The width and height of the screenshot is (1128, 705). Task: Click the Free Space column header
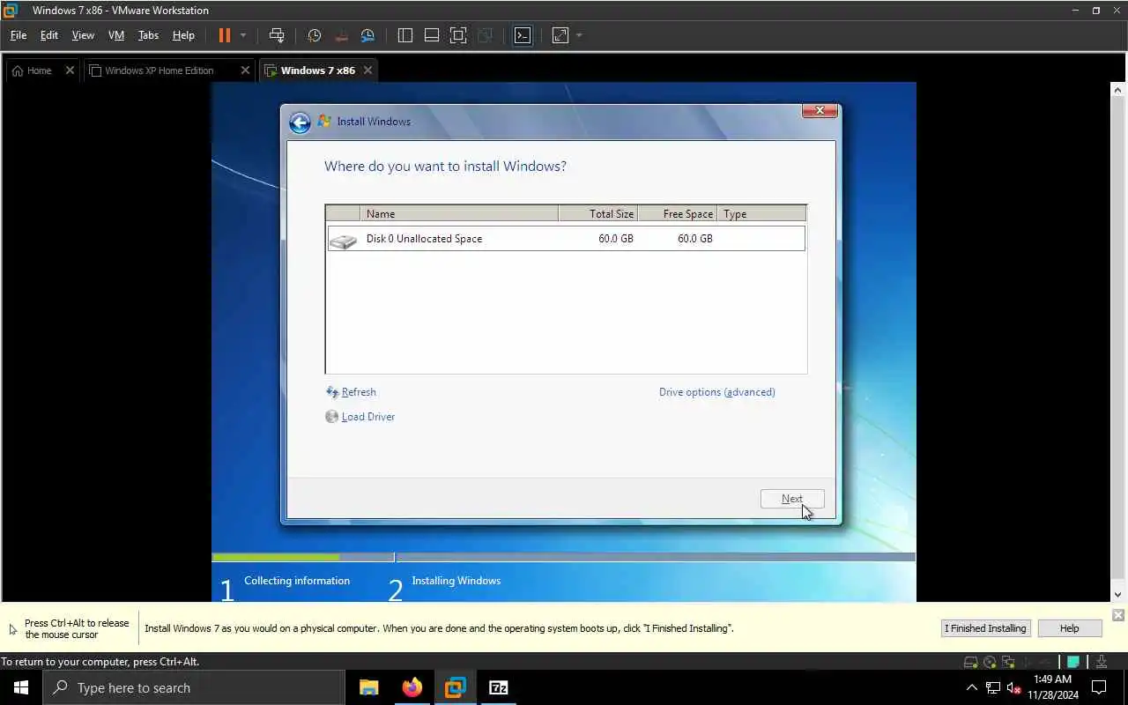(x=677, y=214)
